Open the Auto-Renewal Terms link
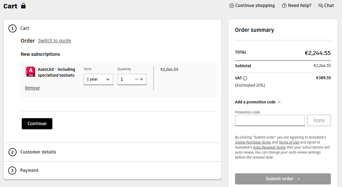 coord(269,147)
